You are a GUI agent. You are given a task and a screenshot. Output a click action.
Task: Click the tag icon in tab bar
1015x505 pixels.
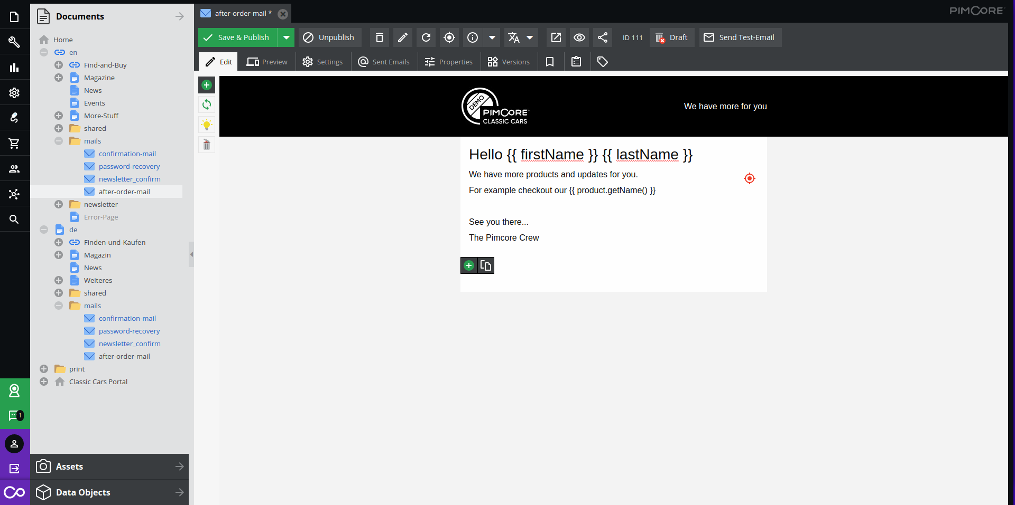(x=602, y=62)
